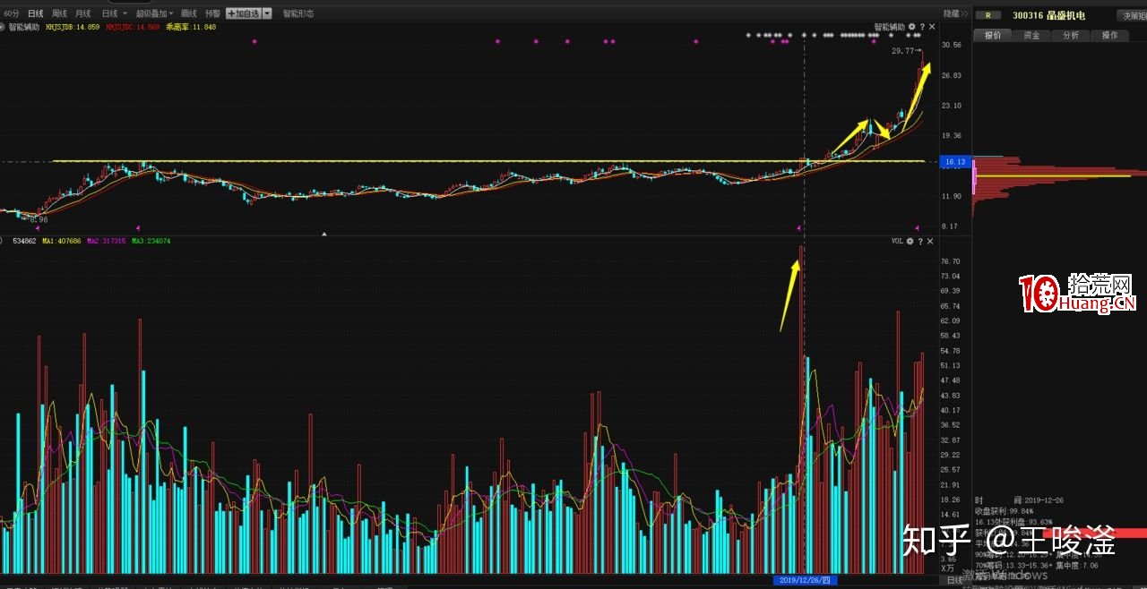Close the 智能辅助 indicator with X

[x=931, y=27]
